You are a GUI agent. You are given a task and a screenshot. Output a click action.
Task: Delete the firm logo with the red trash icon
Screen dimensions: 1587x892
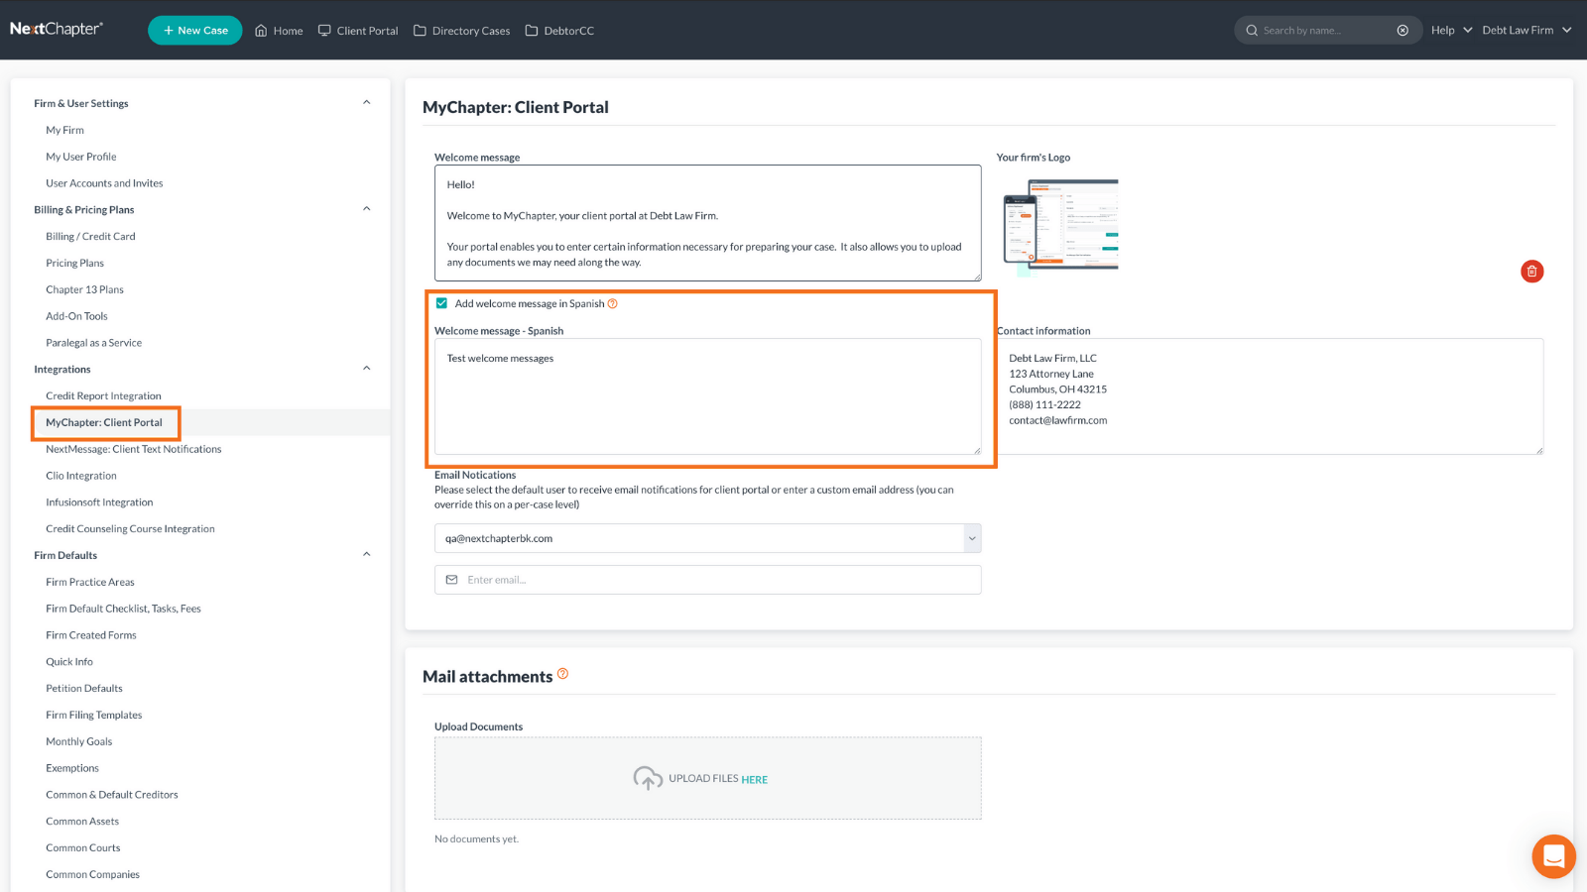click(x=1531, y=272)
